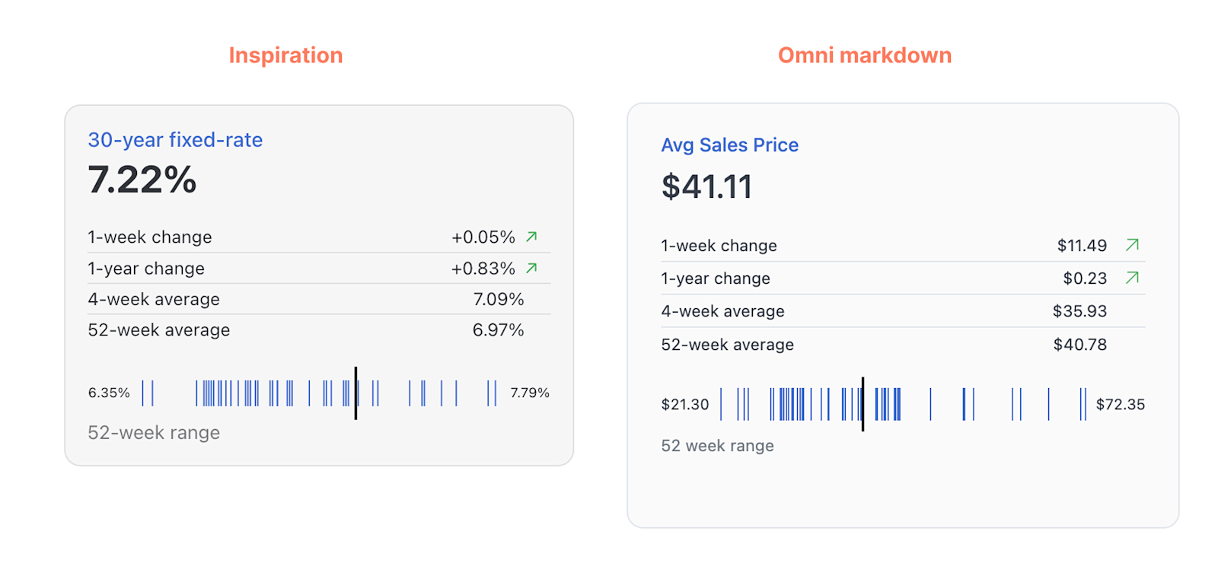Click the 6.35% range minimum label
This screenshot has width=1218, height=579.
pos(109,393)
